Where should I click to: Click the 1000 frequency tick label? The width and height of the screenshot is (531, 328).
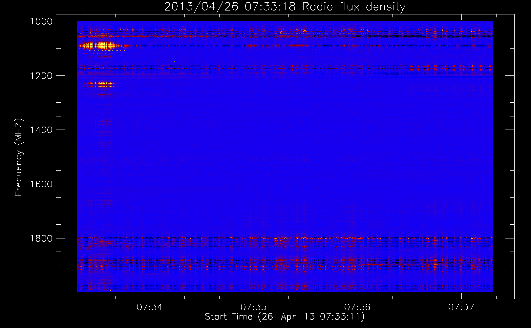[41, 21]
